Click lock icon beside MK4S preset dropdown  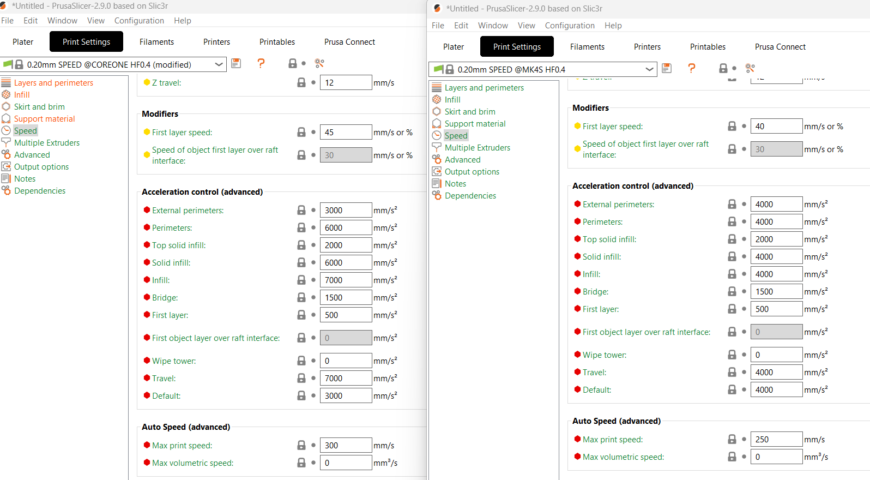click(723, 68)
